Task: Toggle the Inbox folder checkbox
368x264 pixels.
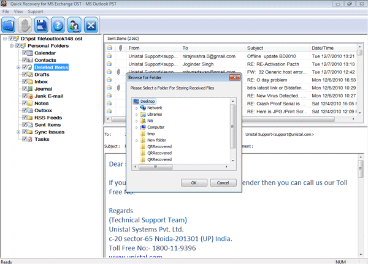Action: (25, 81)
